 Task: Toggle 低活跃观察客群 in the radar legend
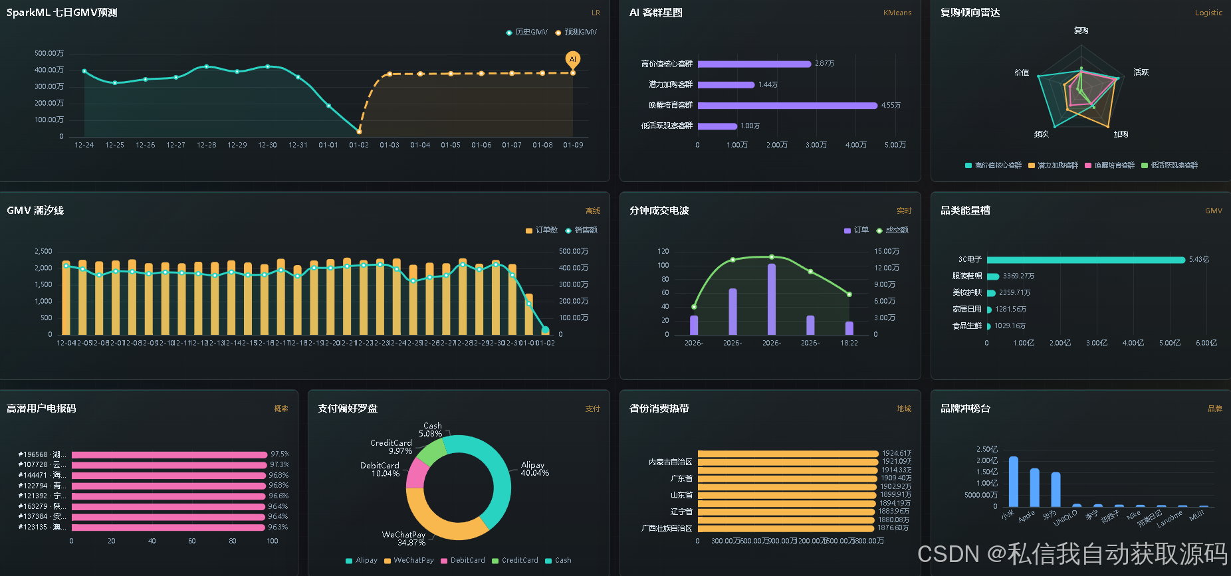(x=1170, y=165)
